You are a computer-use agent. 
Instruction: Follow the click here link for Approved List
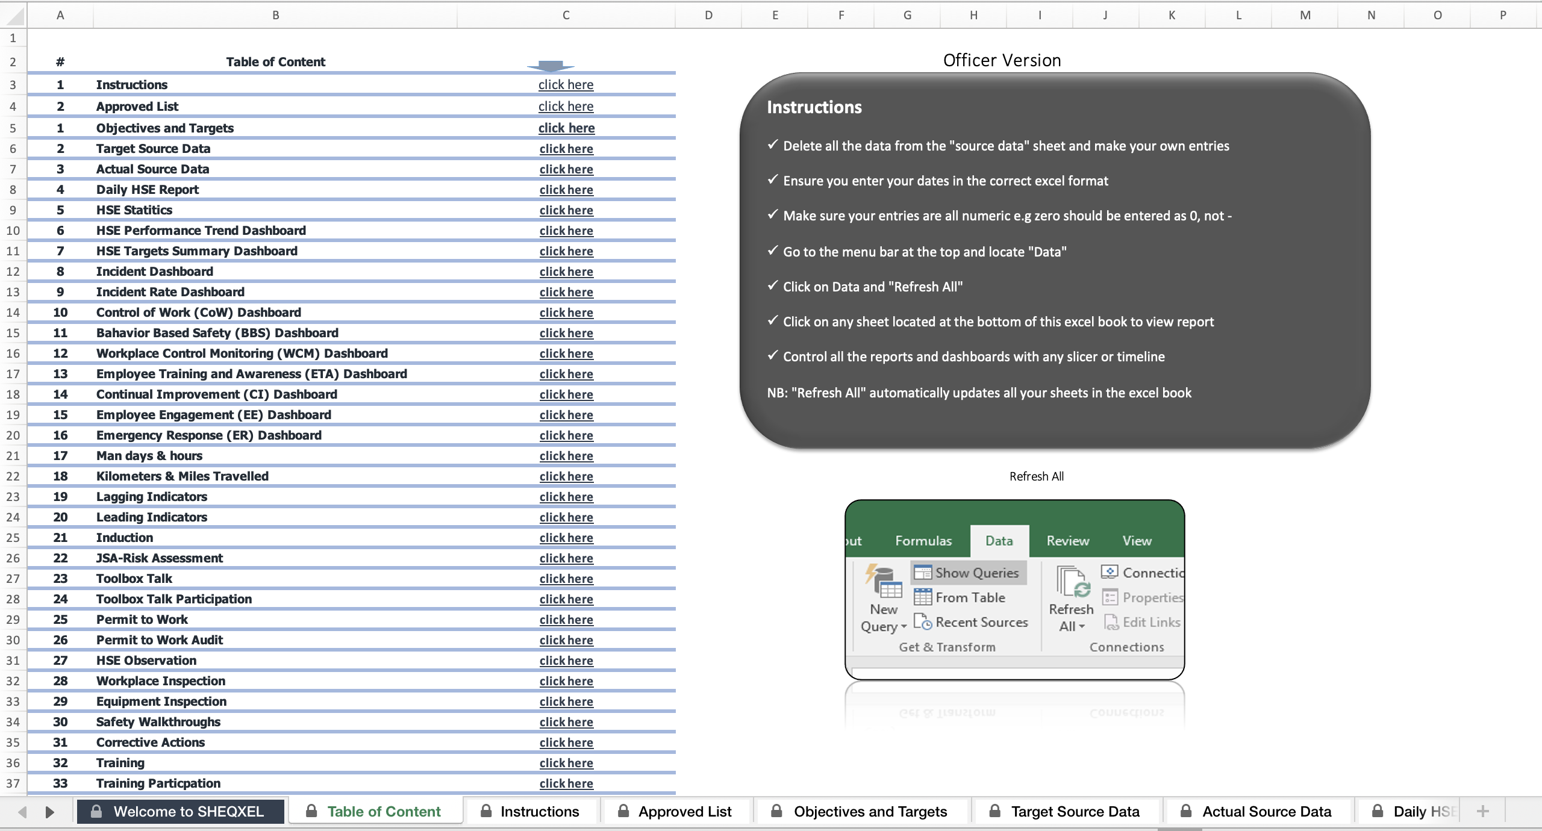coord(566,106)
